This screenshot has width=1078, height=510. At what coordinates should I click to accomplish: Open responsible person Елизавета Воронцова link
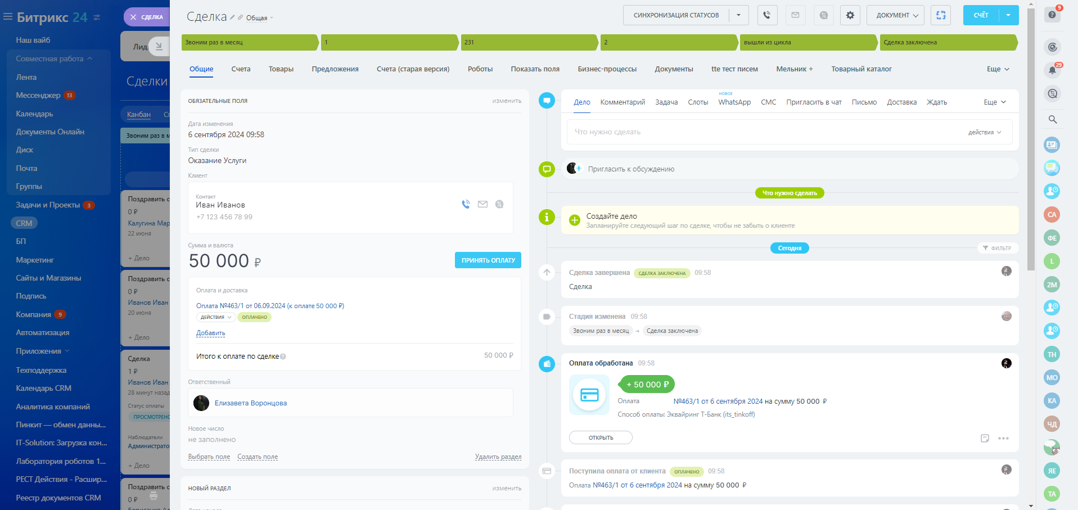tap(250, 403)
